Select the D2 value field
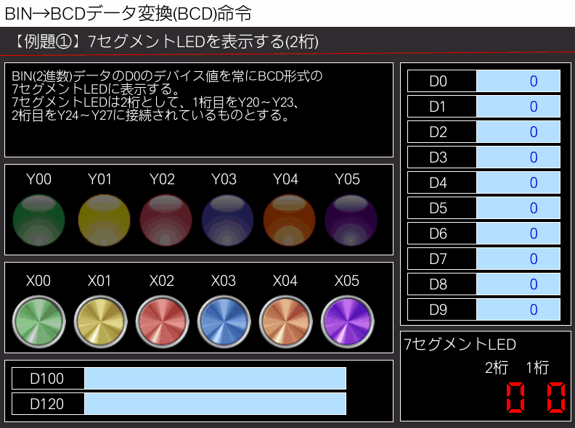 [x=518, y=131]
